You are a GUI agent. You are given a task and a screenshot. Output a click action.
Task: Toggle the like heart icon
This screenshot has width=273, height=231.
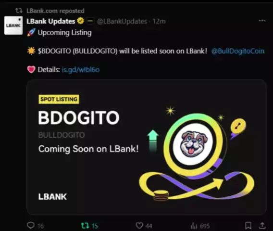139,226
